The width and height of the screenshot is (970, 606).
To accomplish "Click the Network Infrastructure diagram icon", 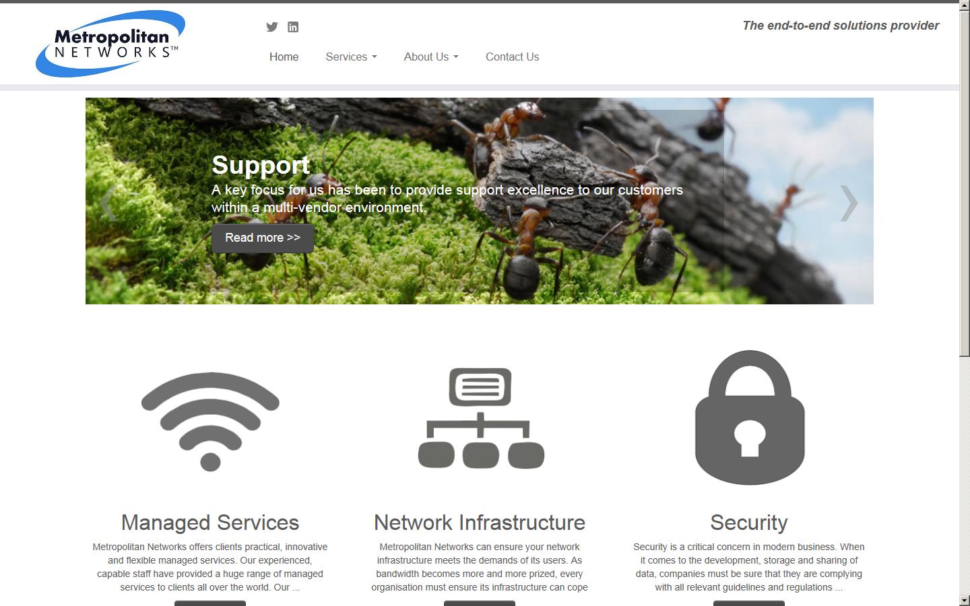I will coord(481,418).
